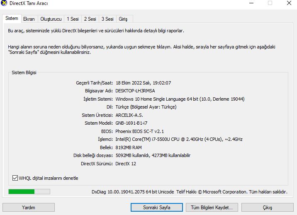The image size is (297, 215).
Task: Click the DirectX title bar icon
Action: (4, 3)
